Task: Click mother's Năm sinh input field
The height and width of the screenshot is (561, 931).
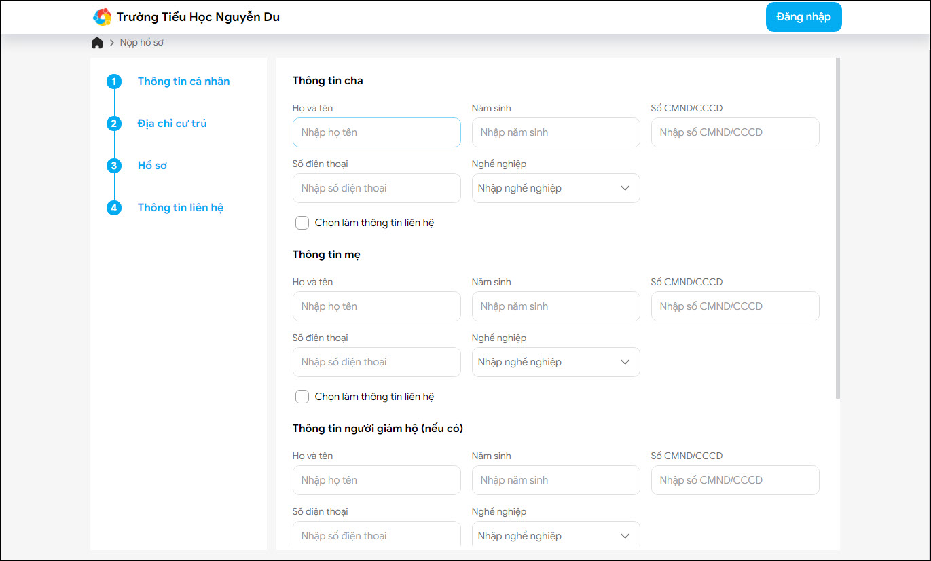Action: tap(555, 306)
